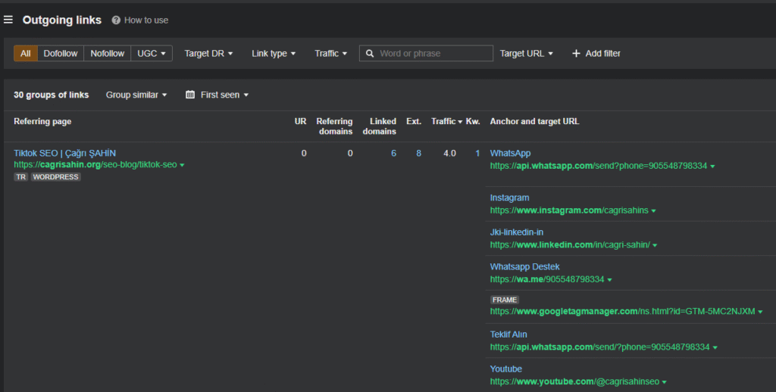Click the Ext. links value 8
The image size is (776, 392).
(x=418, y=153)
